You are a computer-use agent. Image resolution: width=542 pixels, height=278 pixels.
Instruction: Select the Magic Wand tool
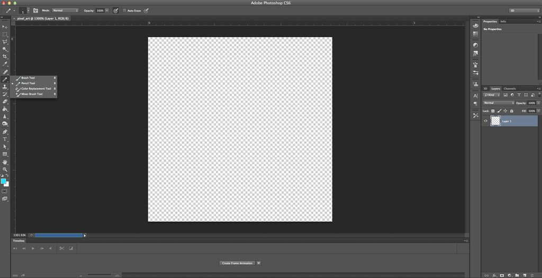click(x=5, y=49)
